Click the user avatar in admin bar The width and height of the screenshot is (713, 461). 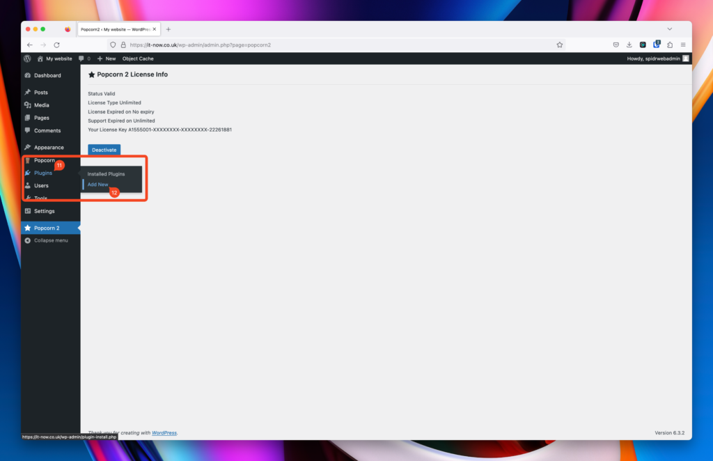pyautogui.click(x=686, y=58)
